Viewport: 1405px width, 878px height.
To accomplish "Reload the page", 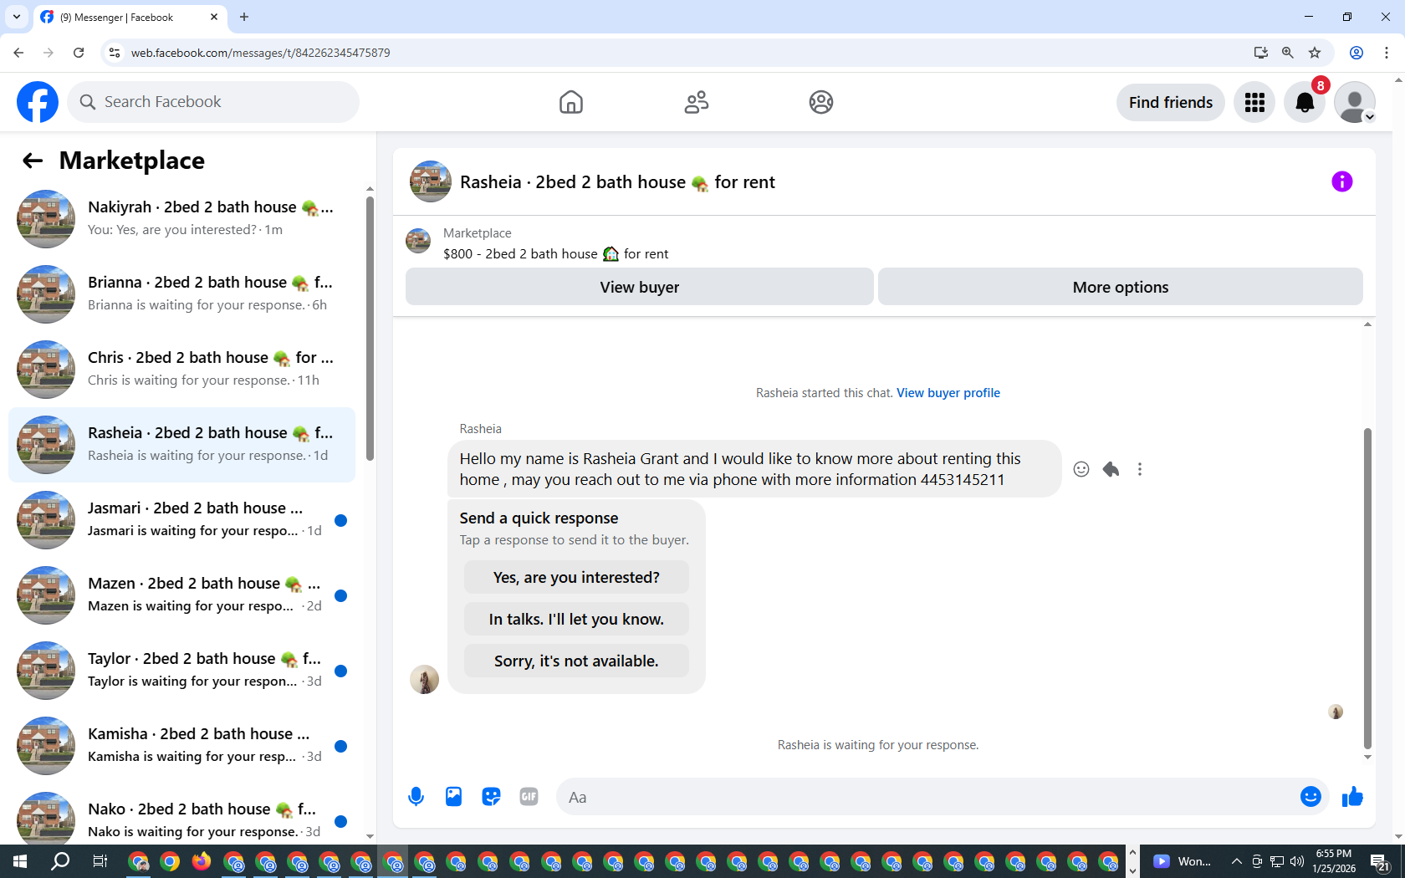I will pyautogui.click(x=79, y=53).
